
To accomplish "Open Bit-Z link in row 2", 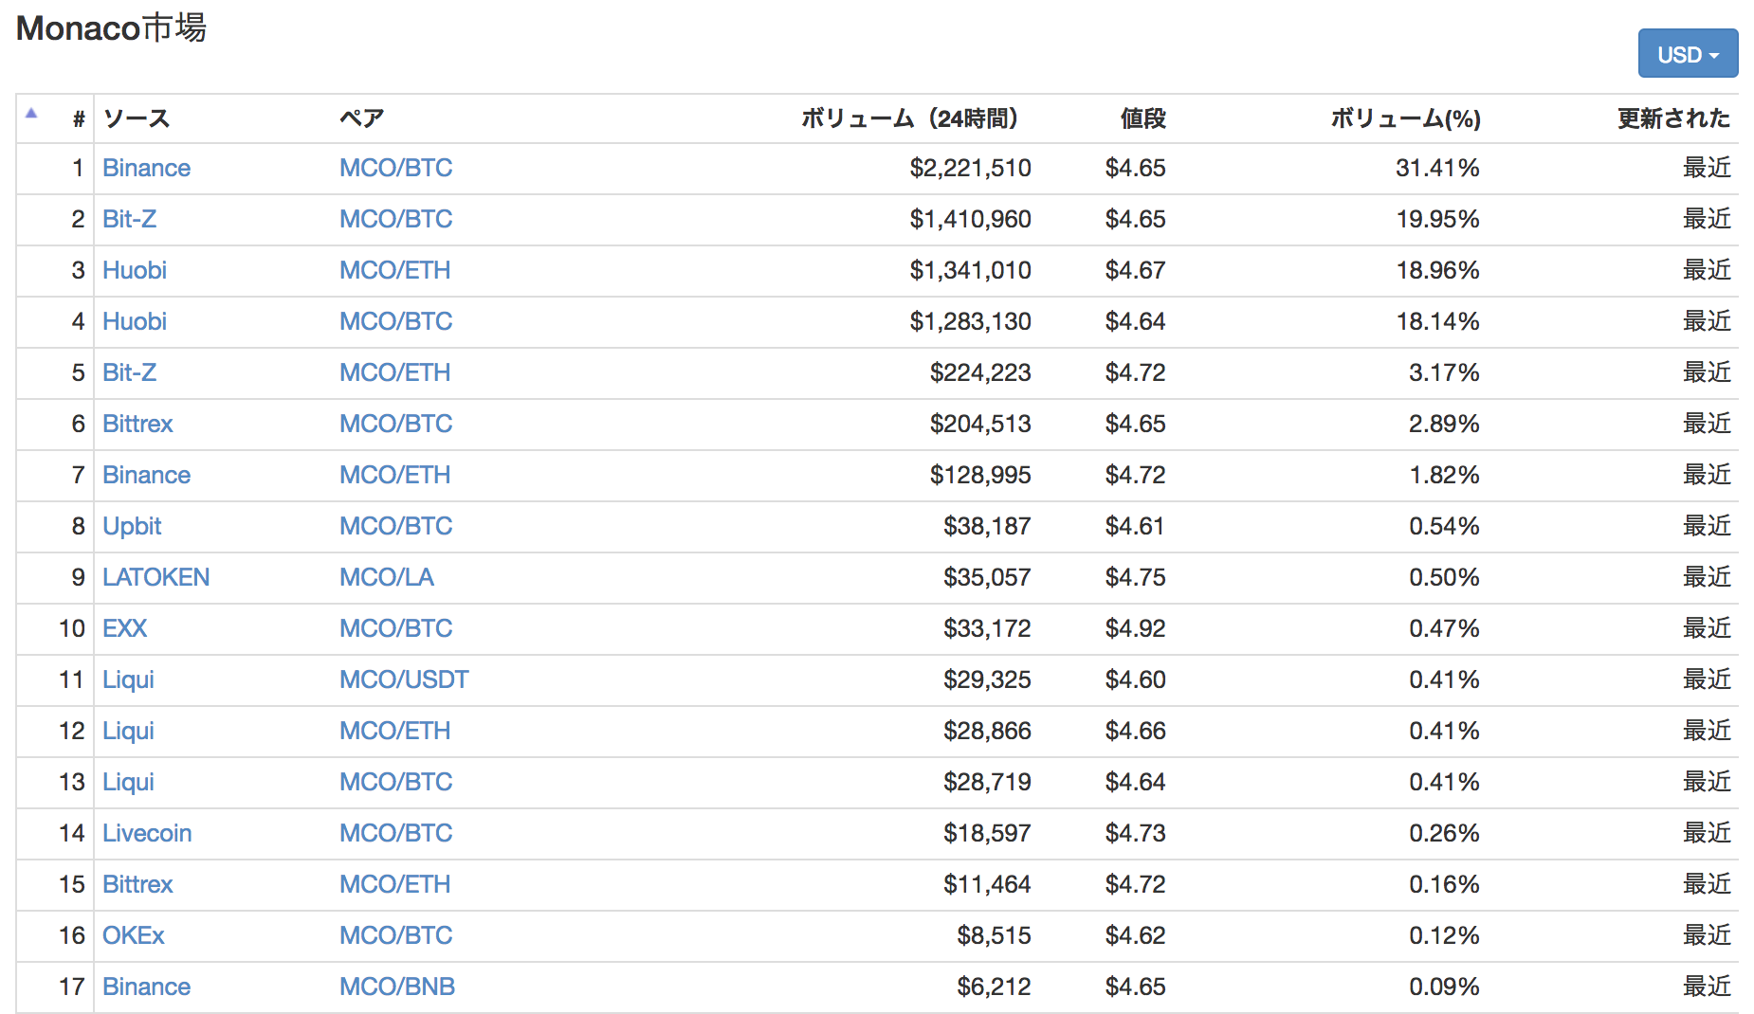I will click(129, 219).
